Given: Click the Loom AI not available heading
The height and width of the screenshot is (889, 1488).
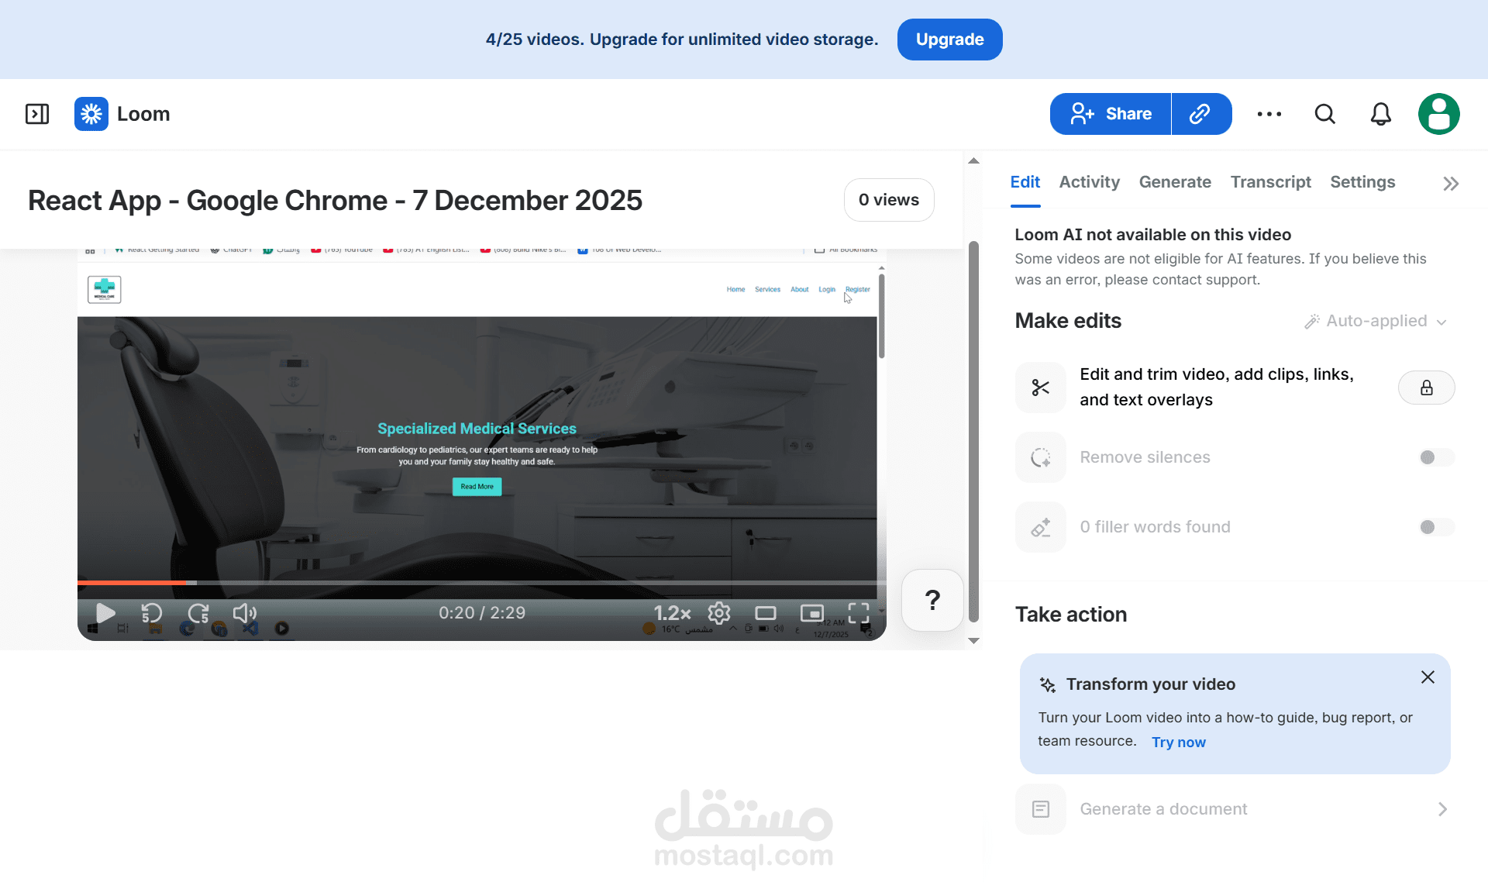Looking at the screenshot, I should point(1152,235).
